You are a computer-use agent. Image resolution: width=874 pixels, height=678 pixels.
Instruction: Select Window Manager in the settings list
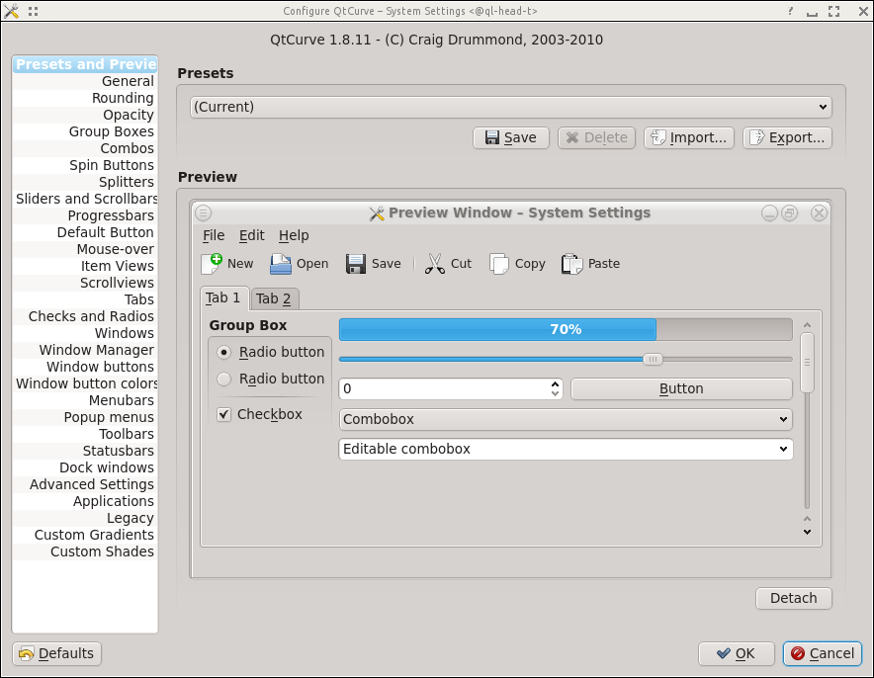coord(97,350)
